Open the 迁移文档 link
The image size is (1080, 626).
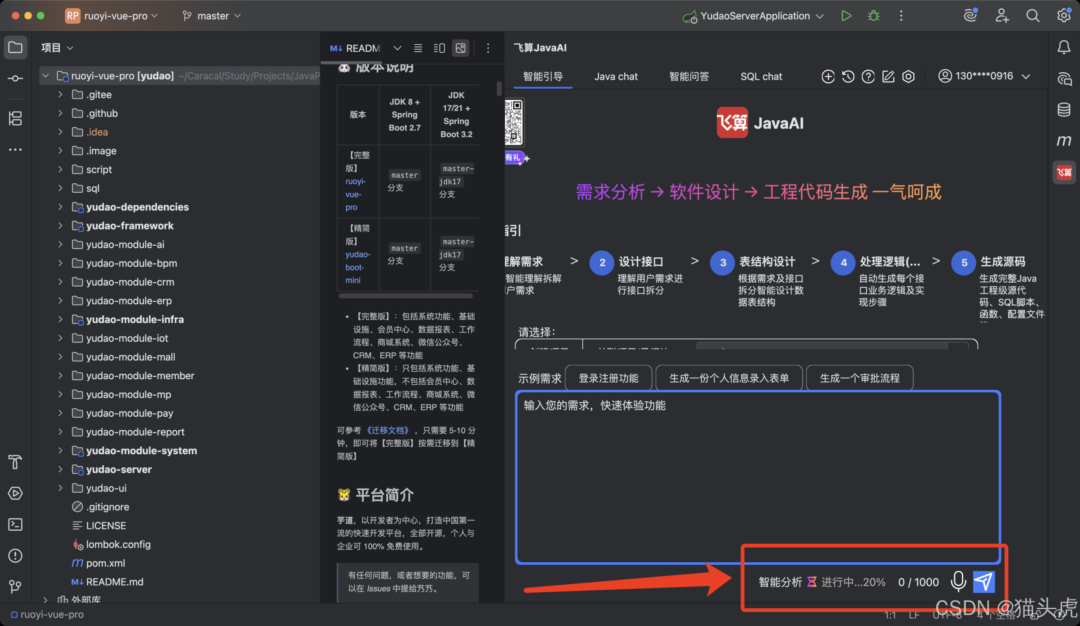(388, 430)
